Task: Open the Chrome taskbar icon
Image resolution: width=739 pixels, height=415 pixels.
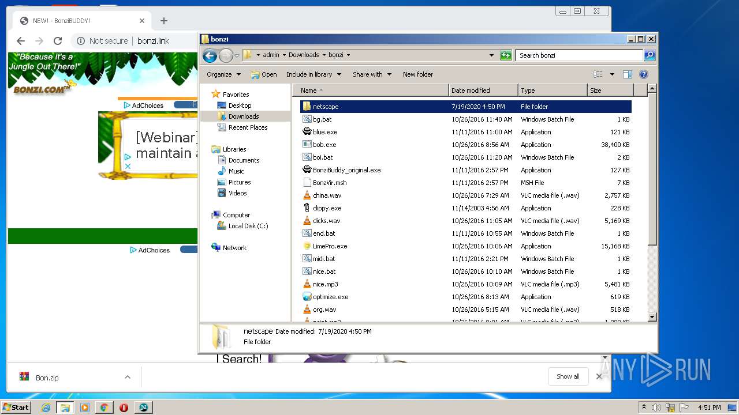Action: point(104,408)
